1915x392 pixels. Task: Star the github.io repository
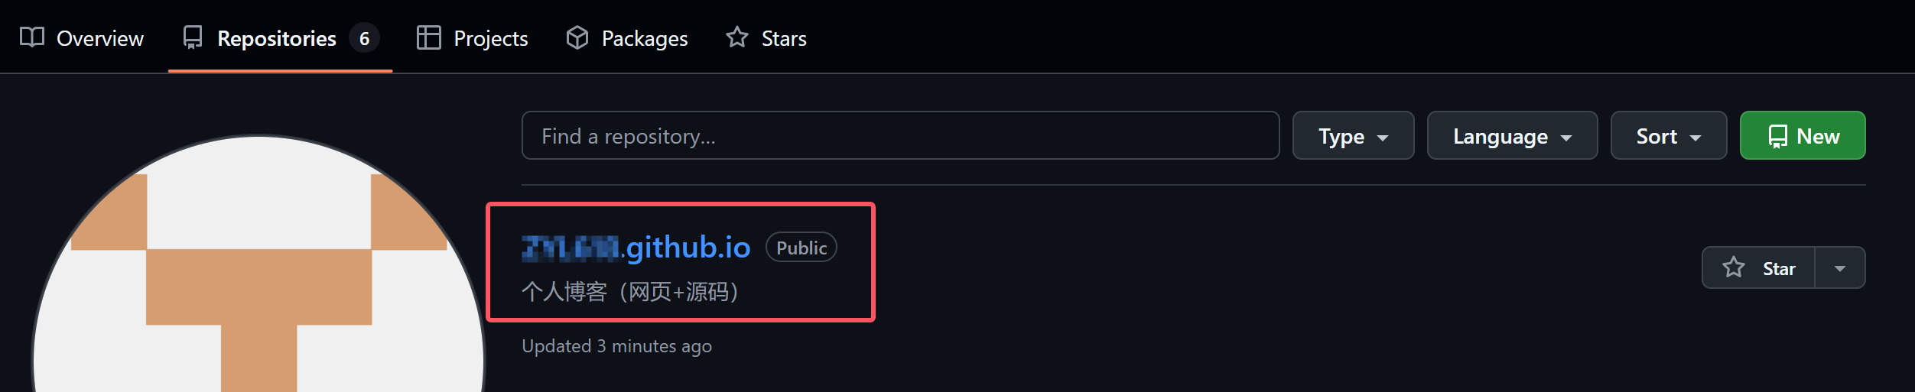[1758, 267]
